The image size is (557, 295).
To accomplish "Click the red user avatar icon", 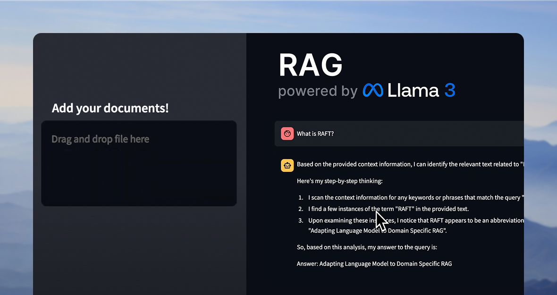I will (287, 134).
